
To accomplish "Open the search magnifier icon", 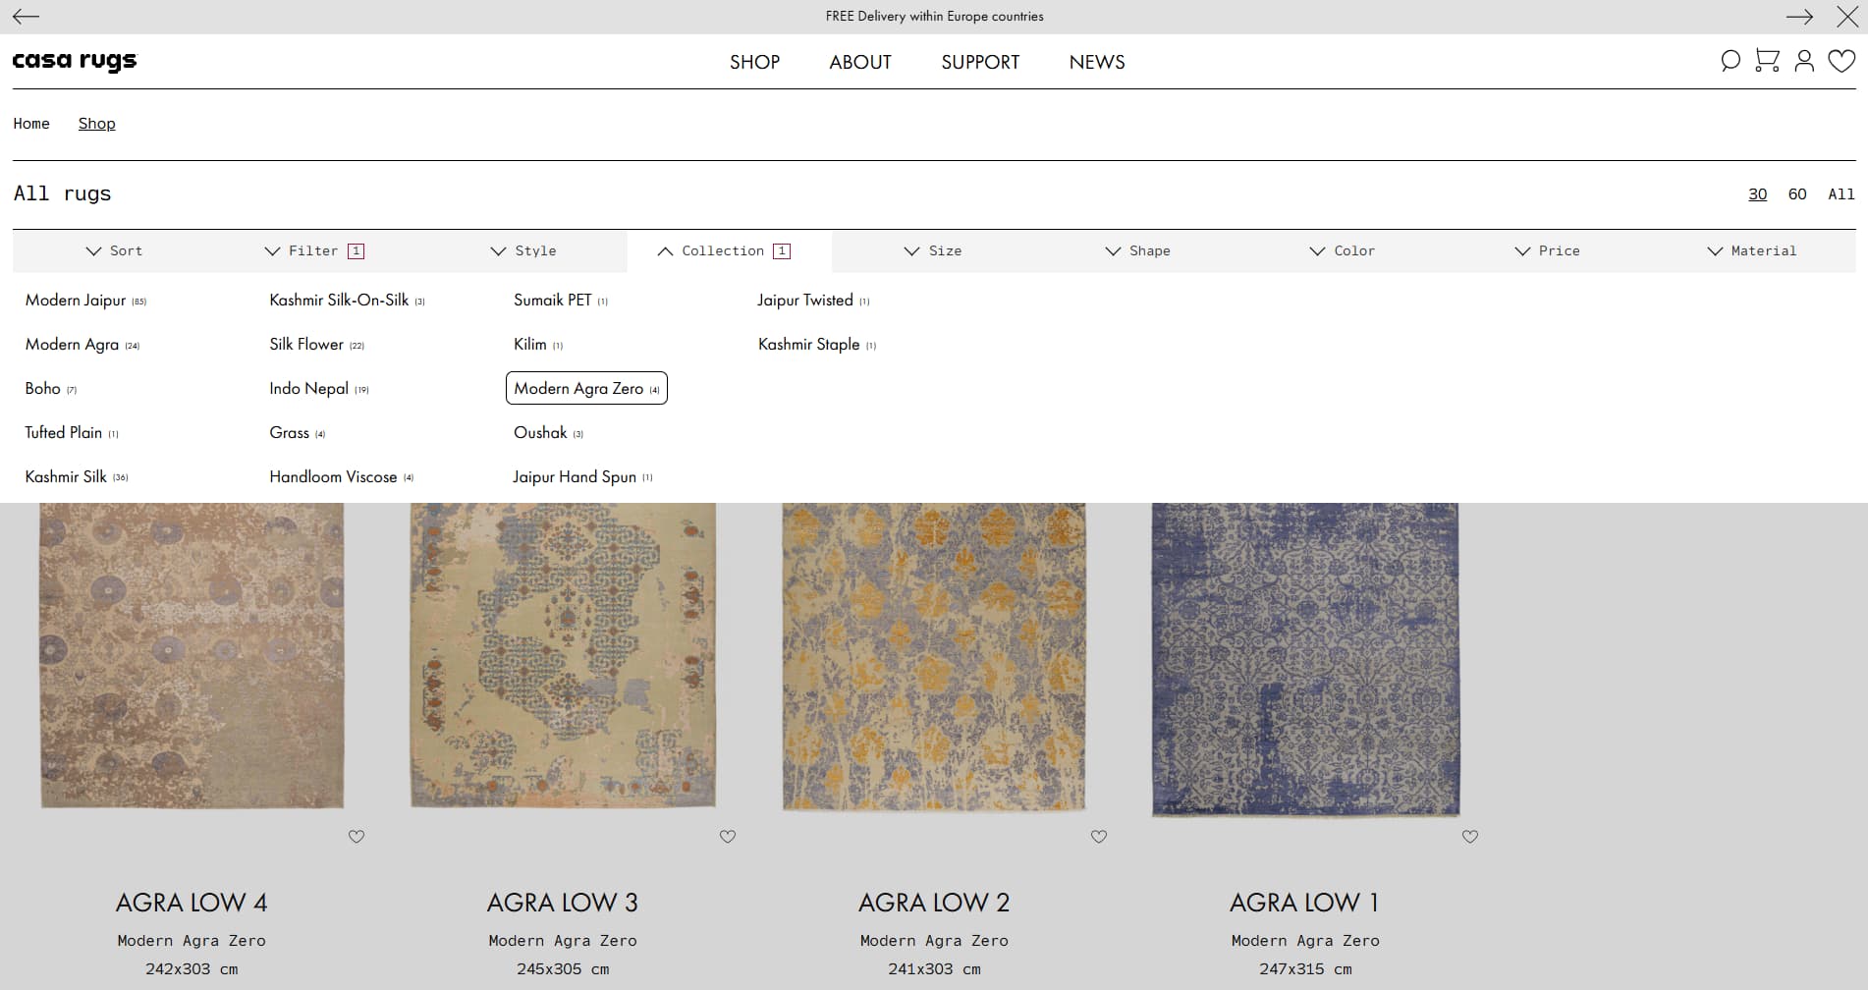I will click(1730, 61).
